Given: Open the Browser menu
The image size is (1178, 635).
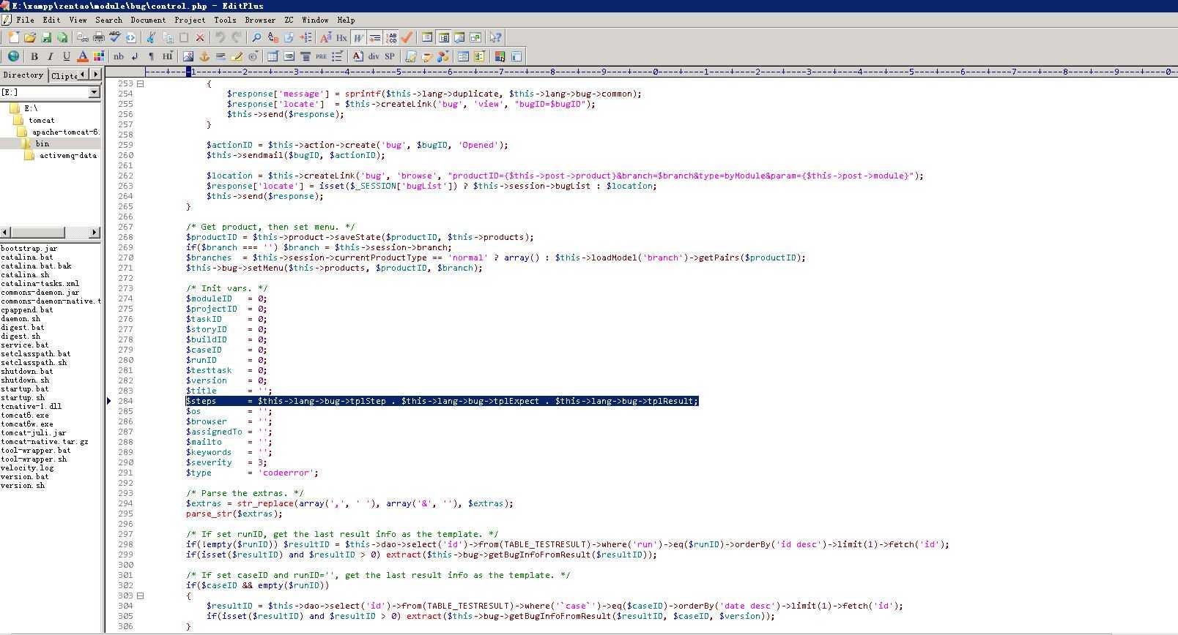Looking at the screenshot, I should (260, 20).
